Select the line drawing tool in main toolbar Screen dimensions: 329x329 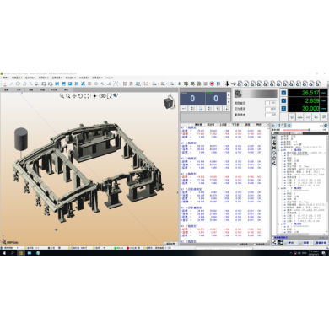click(12, 84)
